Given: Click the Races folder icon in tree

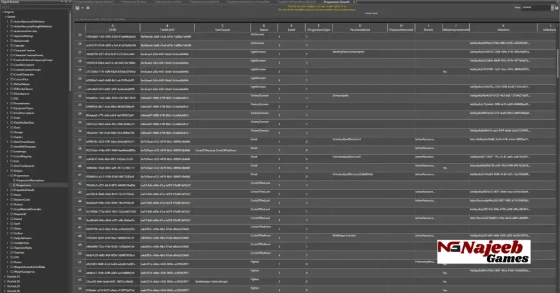Looking at the screenshot, I should pos(11,195).
